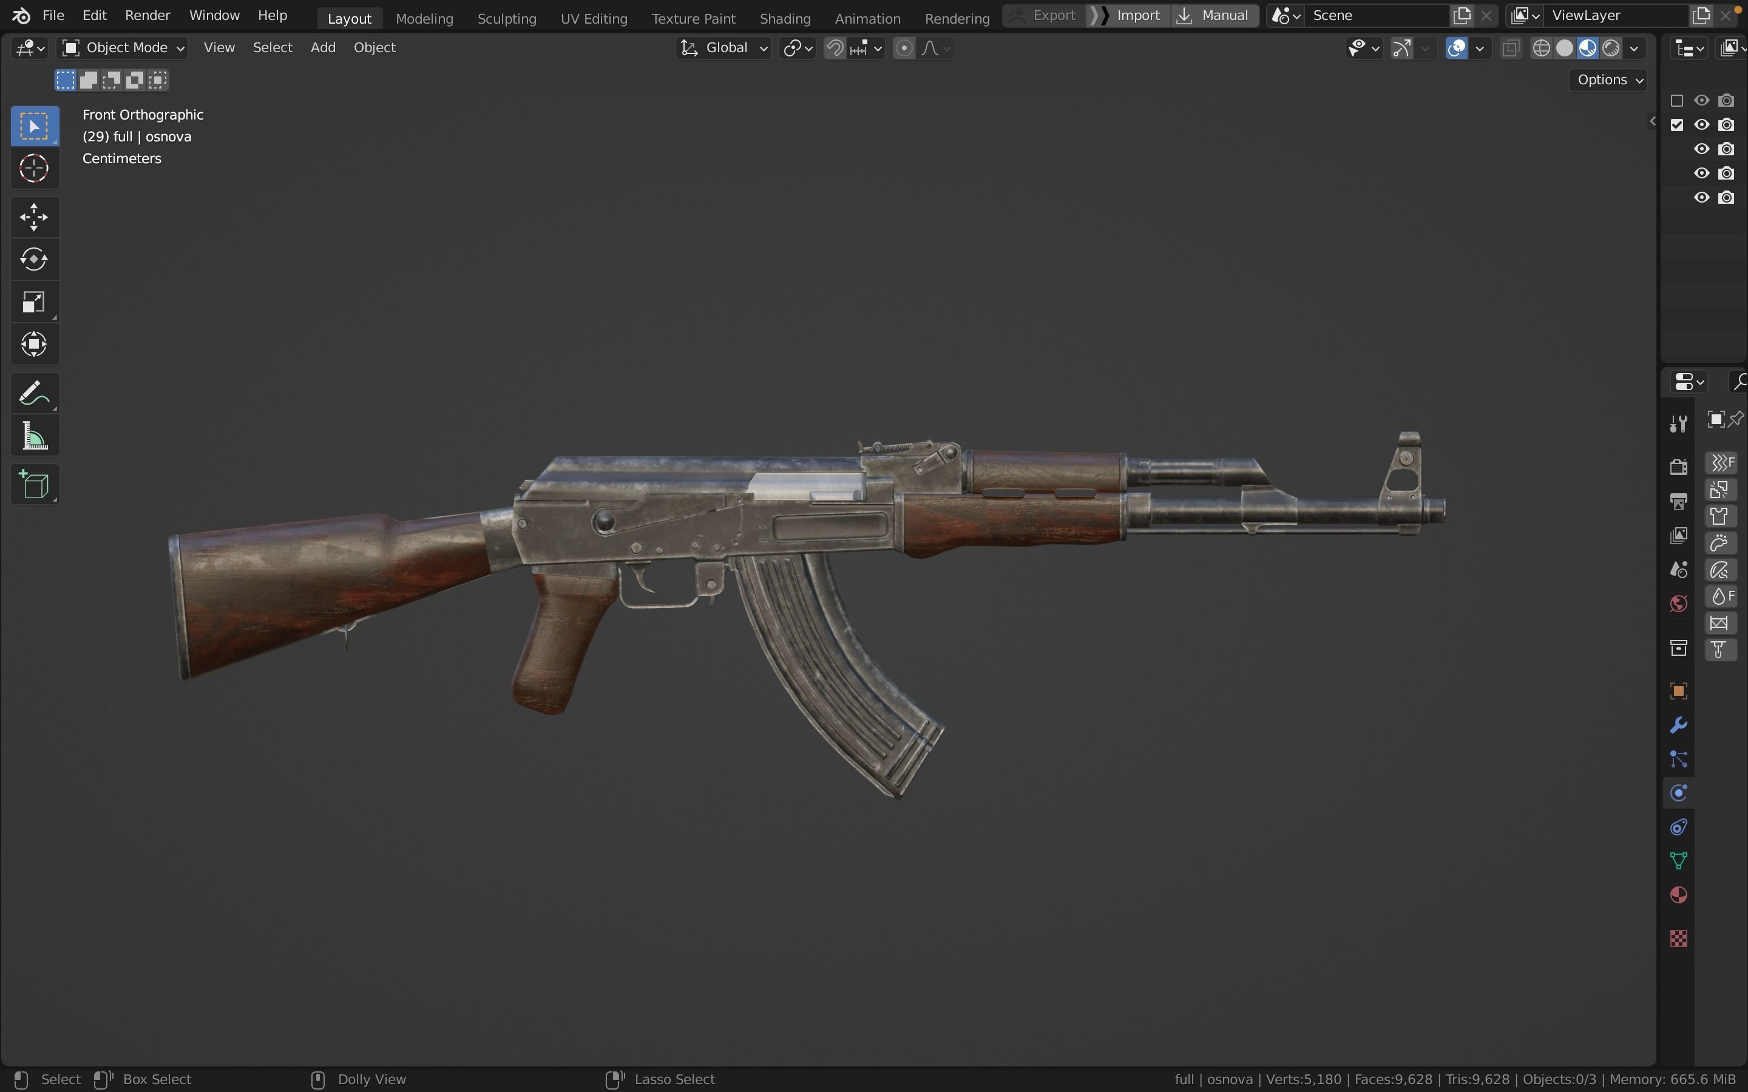Image resolution: width=1748 pixels, height=1092 pixels.
Task: Open the Scene properties tab
Action: point(1678,570)
